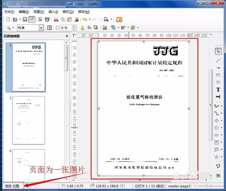Viewport: 226px width, 191px height.
Task: Open the Flowchart shapes tool
Action: (217, 142)
